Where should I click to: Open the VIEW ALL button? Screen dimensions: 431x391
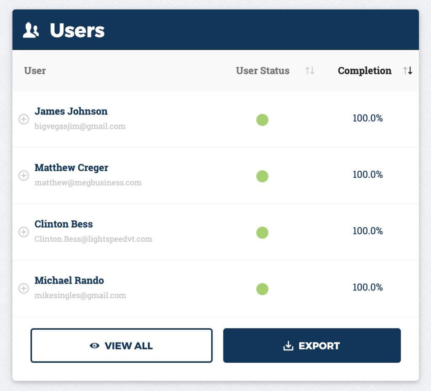pos(122,346)
